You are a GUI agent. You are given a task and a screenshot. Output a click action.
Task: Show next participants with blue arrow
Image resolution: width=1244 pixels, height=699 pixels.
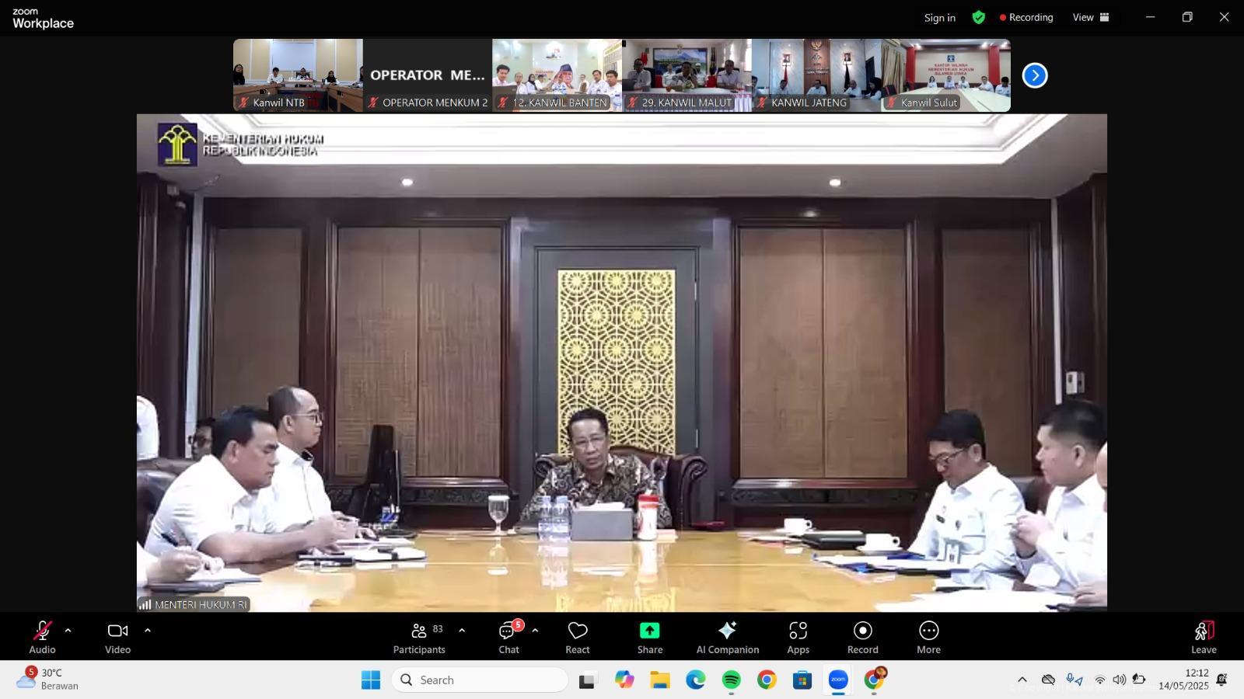[1034, 75]
